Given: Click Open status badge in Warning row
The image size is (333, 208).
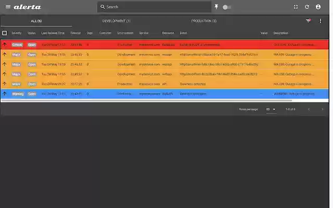Looking at the screenshot, I should [32, 94].
